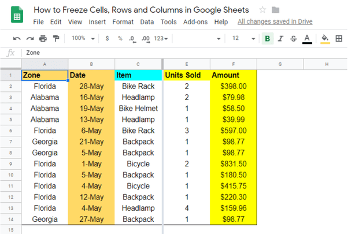
Task: Click the Units Sold header cell
Action: (187, 75)
